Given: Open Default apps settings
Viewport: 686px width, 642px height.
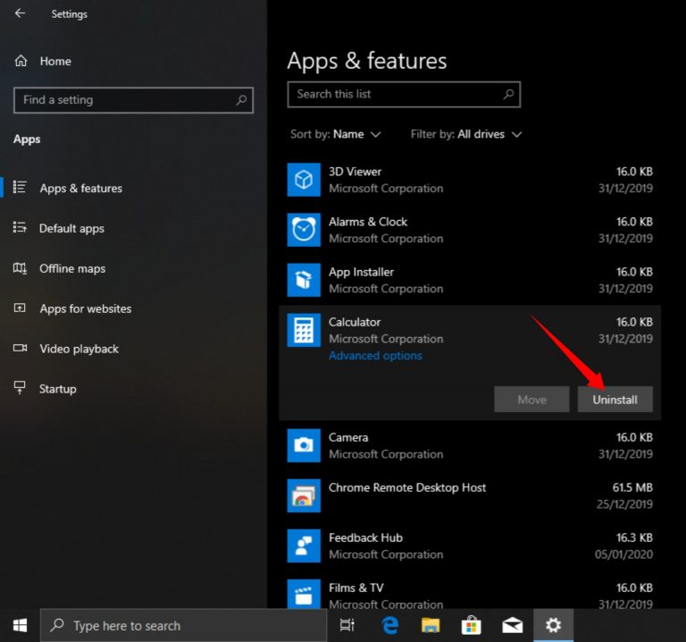Looking at the screenshot, I should 71,229.
